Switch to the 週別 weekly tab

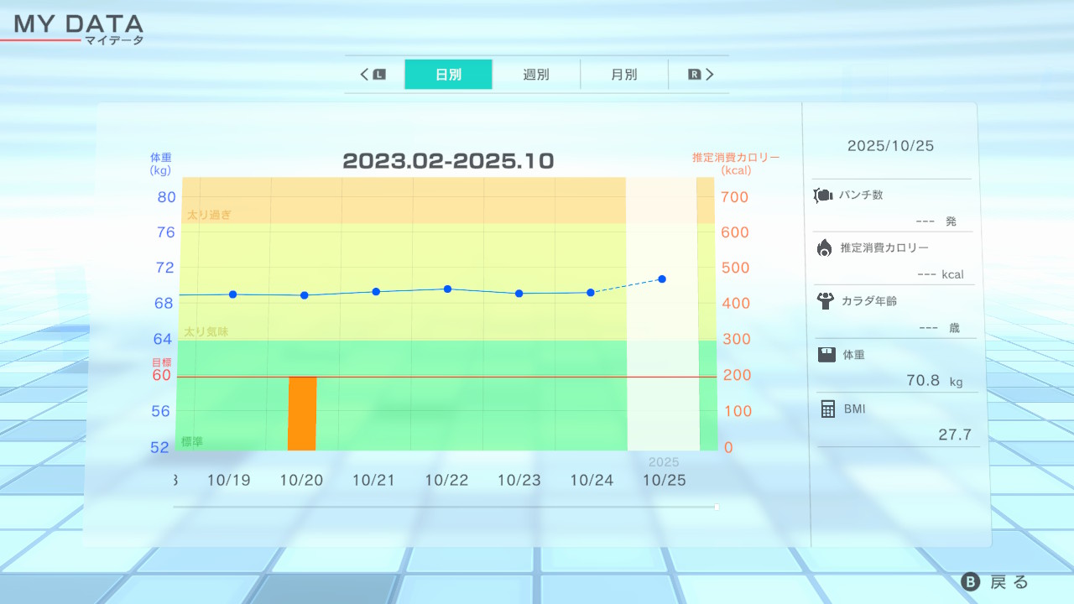point(536,75)
